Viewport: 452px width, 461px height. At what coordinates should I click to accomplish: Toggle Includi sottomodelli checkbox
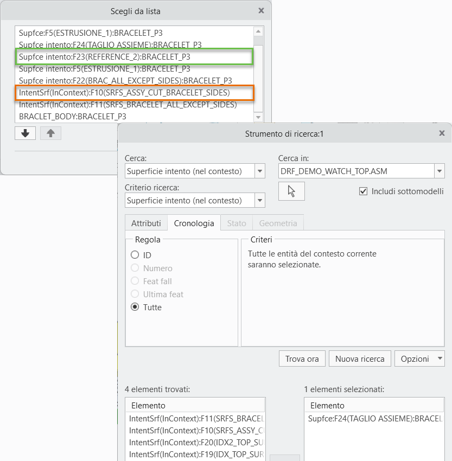click(363, 191)
